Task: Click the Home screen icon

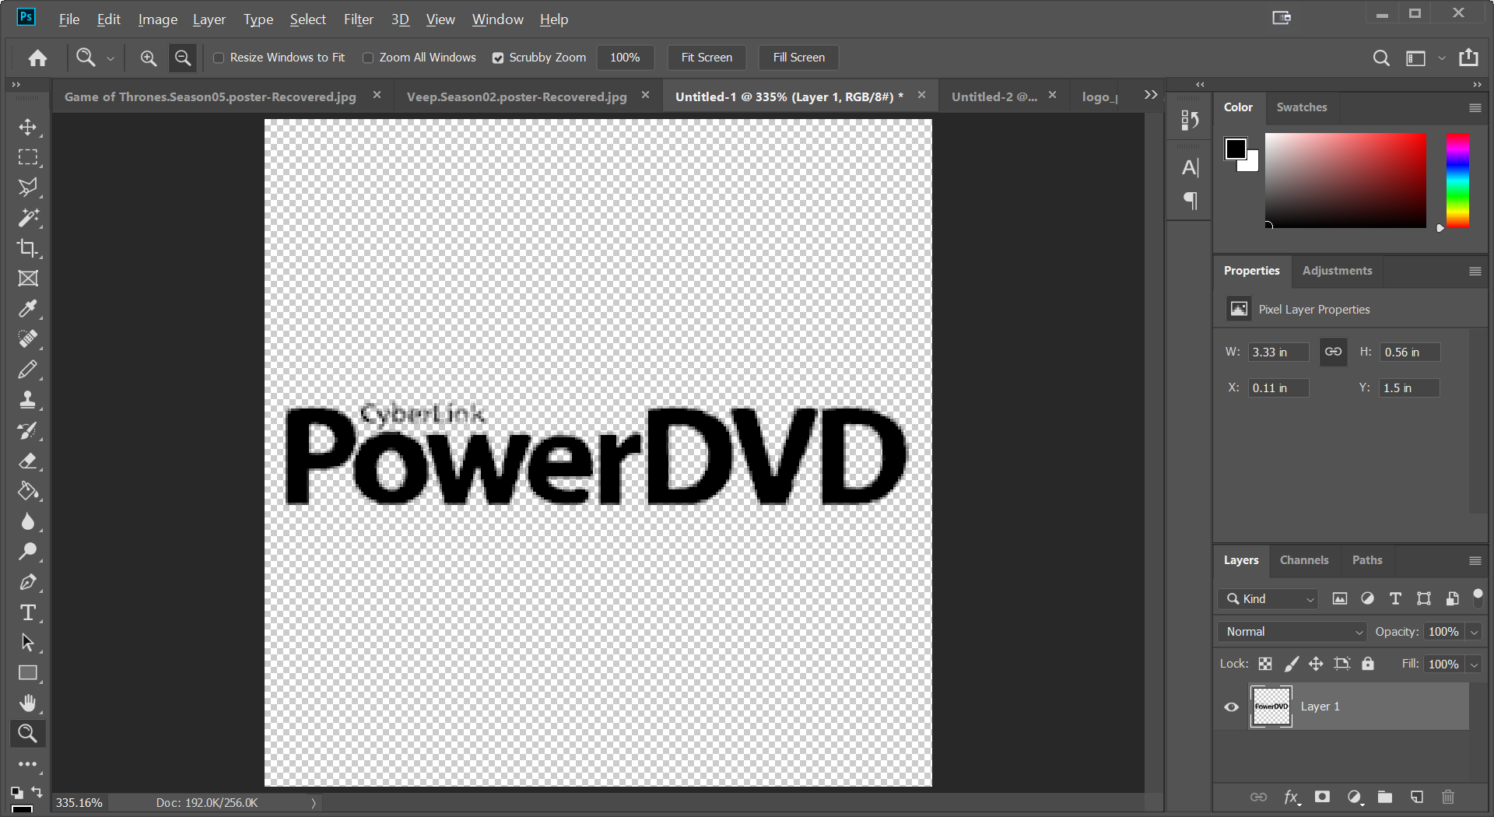Action: coord(37,58)
